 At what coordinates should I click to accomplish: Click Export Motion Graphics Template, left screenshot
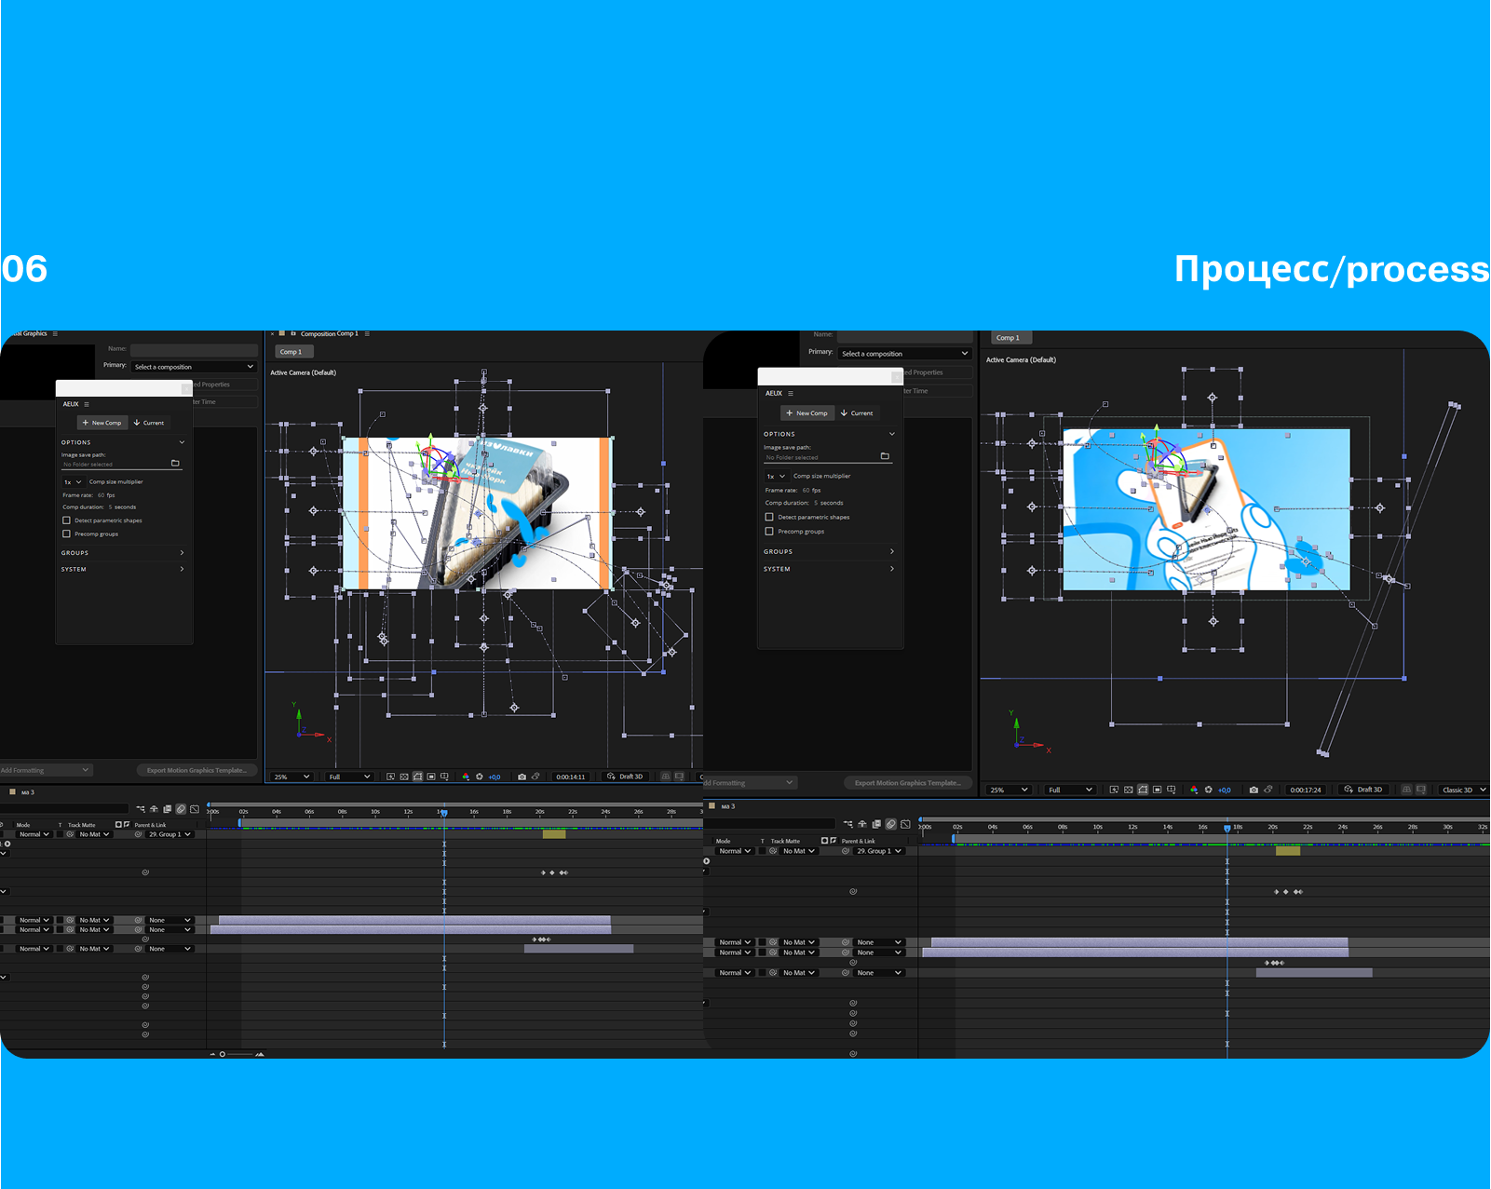click(197, 770)
